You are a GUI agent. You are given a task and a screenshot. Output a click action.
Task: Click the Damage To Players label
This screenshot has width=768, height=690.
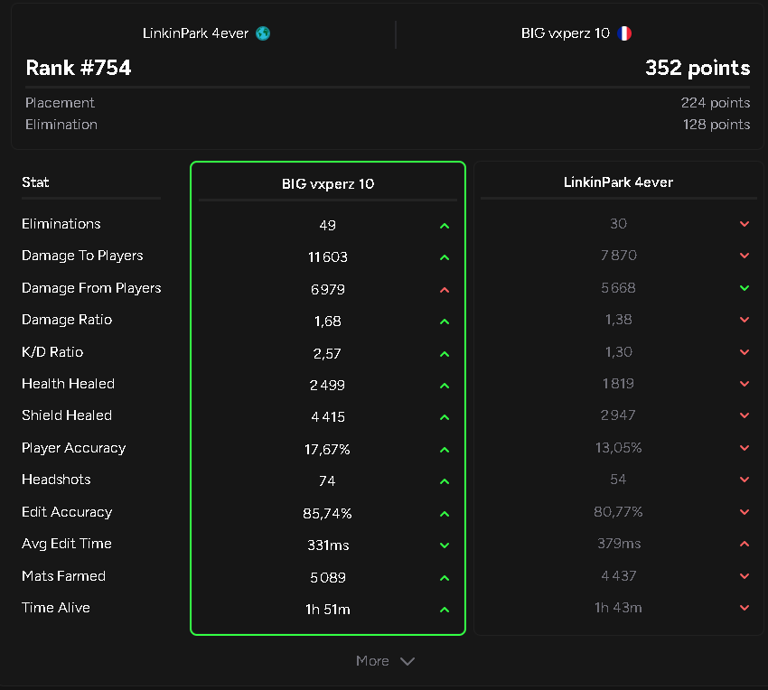coord(82,256)
